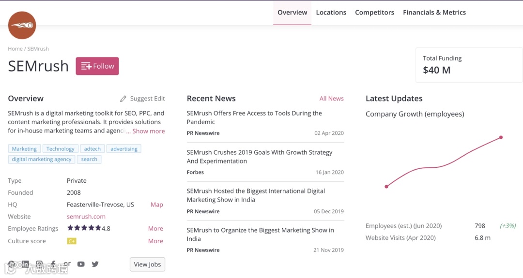523x278 pixels.
Task: Click the chart's final data point
Action: point(501,137)
